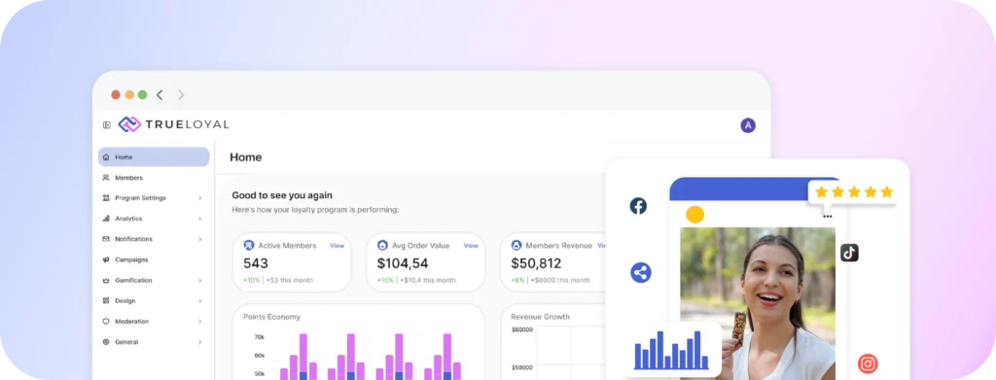
Task: Select Home in the sidebar
Action: pos(154,157)
